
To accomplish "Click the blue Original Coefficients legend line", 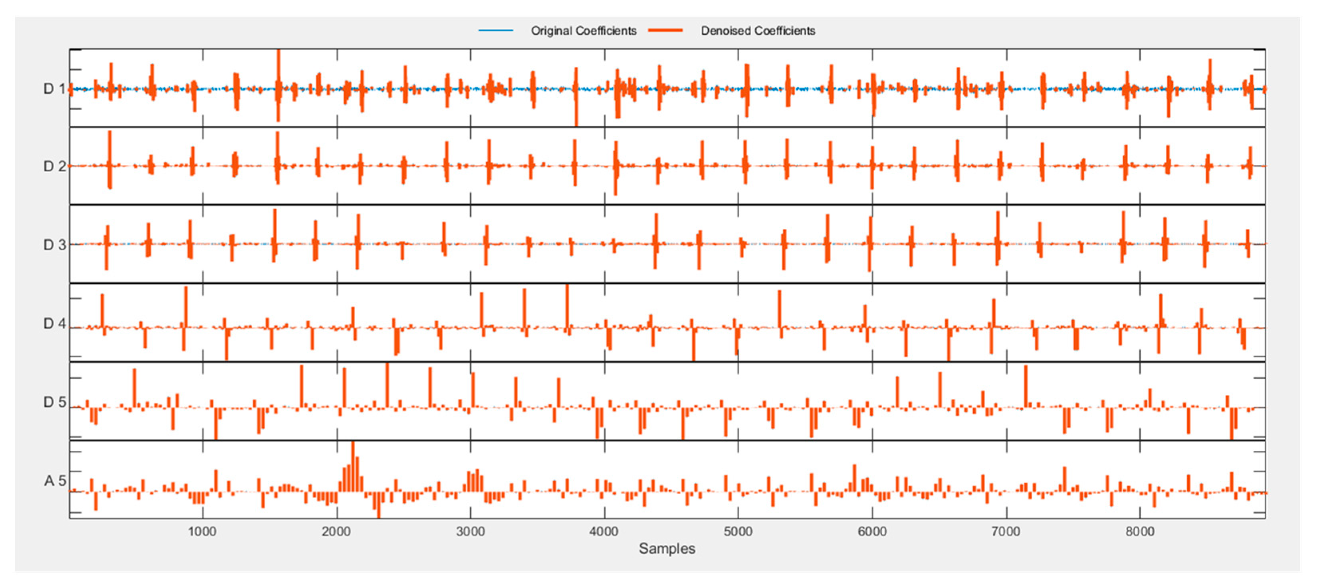I will (495, 31).
